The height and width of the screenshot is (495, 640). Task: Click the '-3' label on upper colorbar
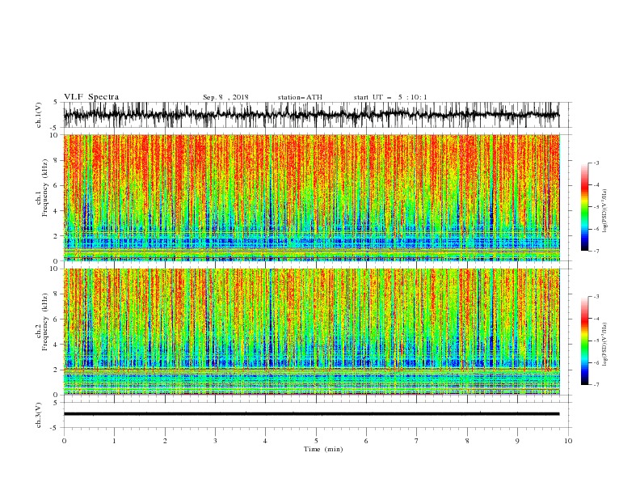pyautogui.click(x=596, y=163)
